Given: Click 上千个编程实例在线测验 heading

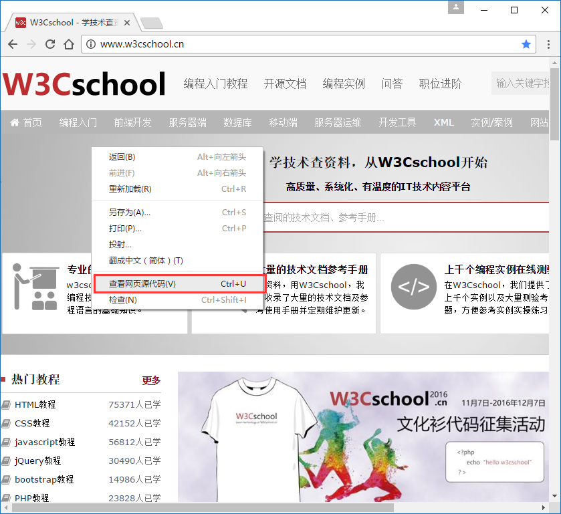Looking at the screenshot, I should pos(497,269).
